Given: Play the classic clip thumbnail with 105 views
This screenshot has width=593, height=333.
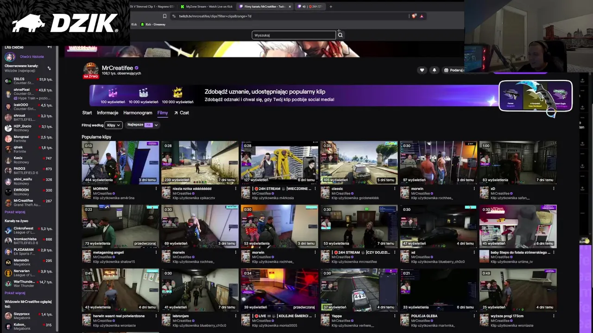Looking at the screenshot, I should click(359, 162).
